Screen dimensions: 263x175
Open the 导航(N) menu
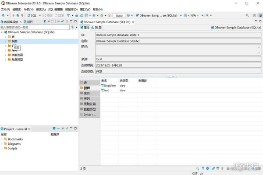[x=28, y=10]
